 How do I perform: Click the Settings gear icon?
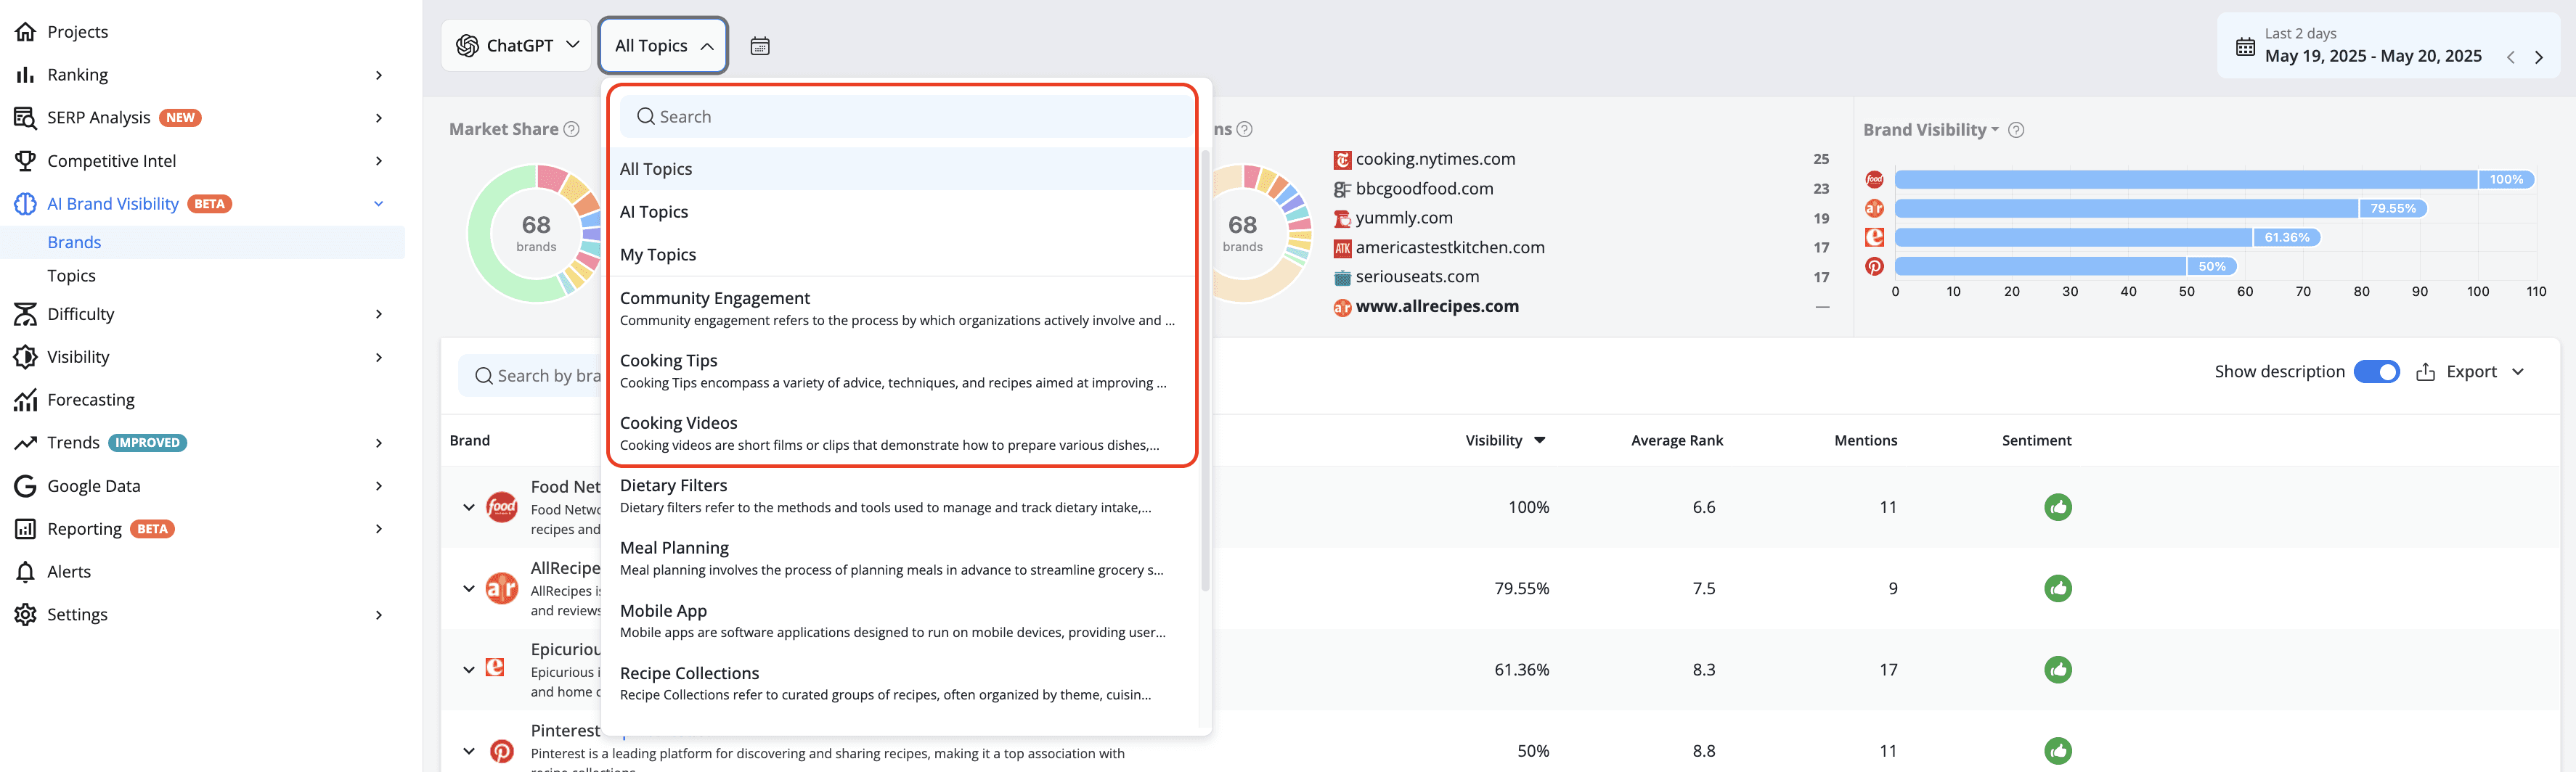(25, 615)
